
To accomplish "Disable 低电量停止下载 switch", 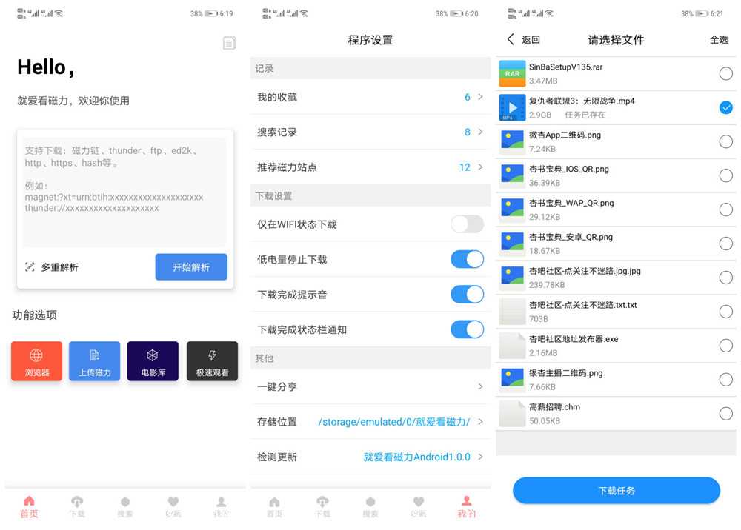I will 467,259.
